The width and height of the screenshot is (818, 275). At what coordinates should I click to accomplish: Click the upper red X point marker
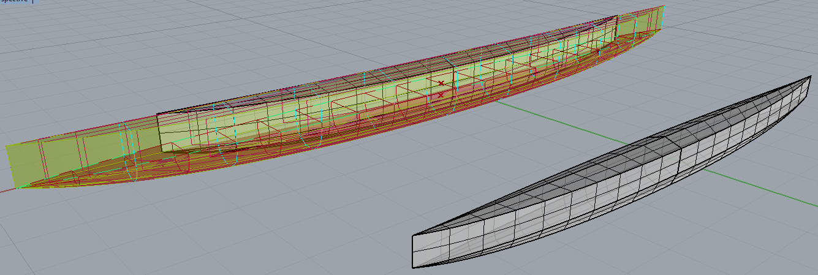(x=441, y=83)
